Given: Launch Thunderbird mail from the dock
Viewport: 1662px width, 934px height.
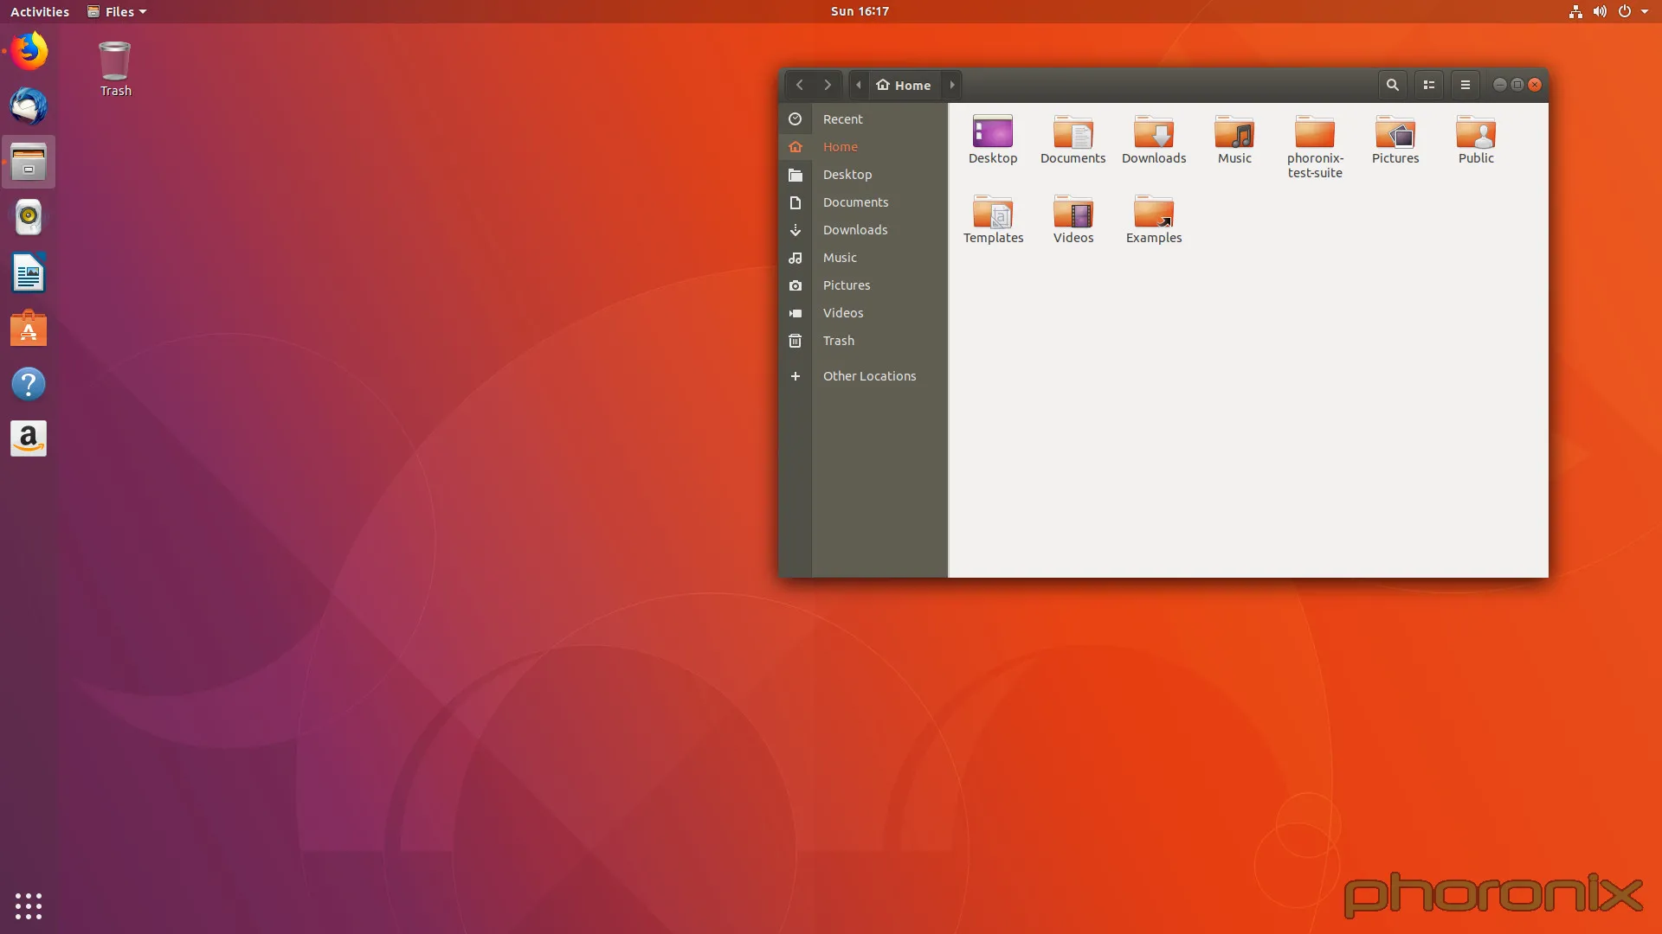Looking at the screenshot, I should (x=29, y=106).
